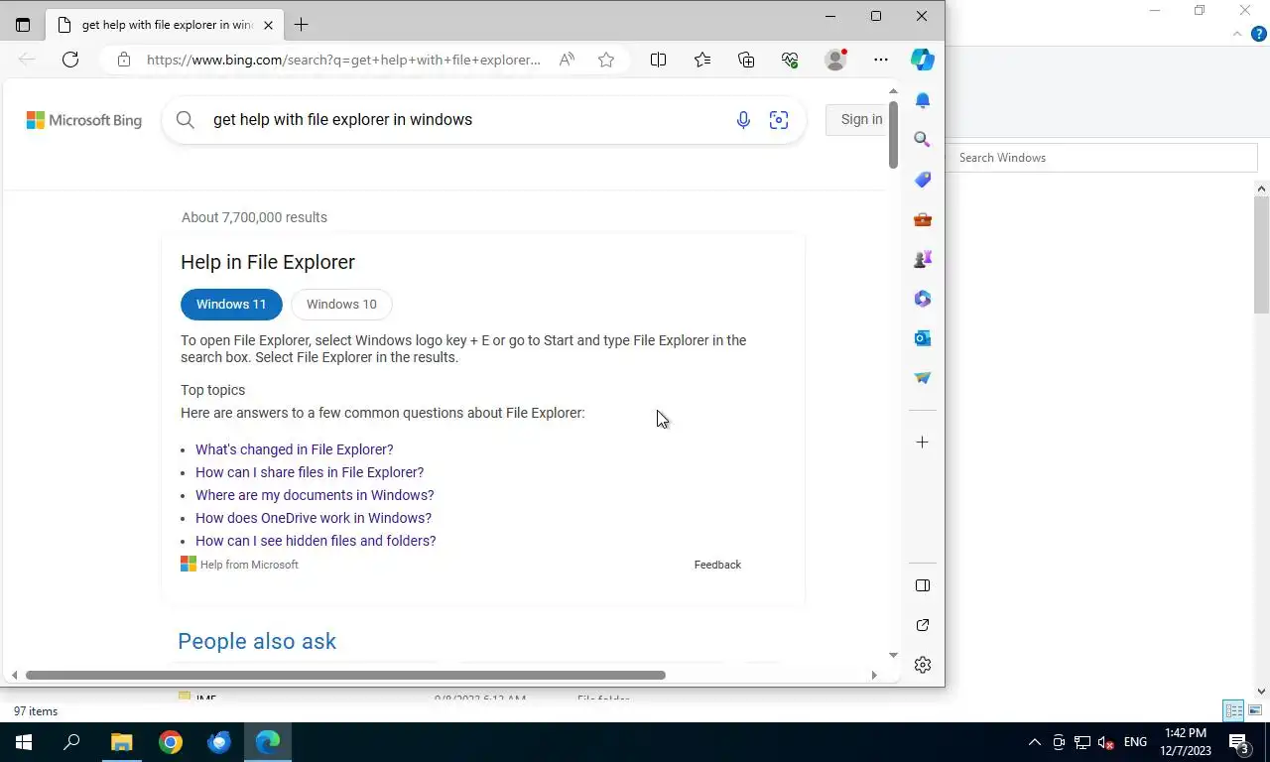Click the Feedback link
Screen dimensions: 1270x762
click(x=717, y=565)
